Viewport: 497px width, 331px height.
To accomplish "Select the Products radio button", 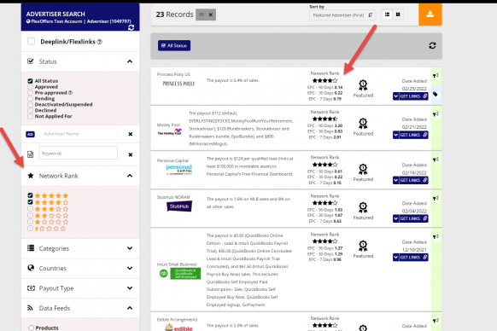I will tap(31, 328).
